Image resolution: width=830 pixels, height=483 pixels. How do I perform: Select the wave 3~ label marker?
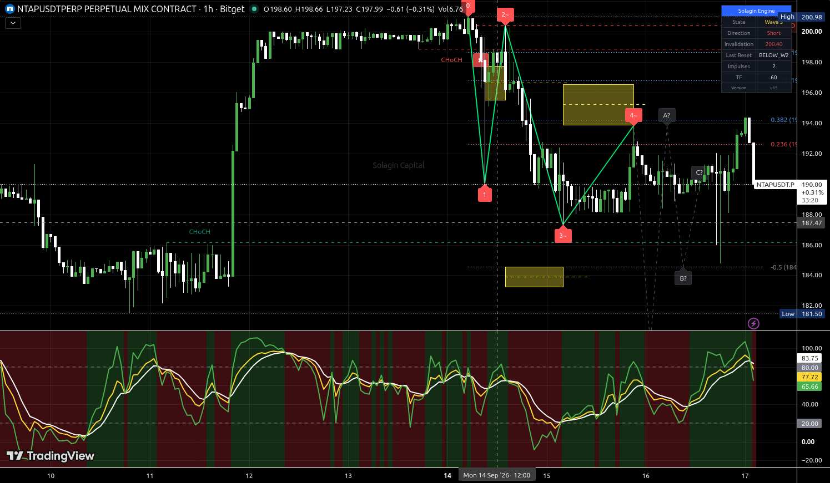(563, 235)
